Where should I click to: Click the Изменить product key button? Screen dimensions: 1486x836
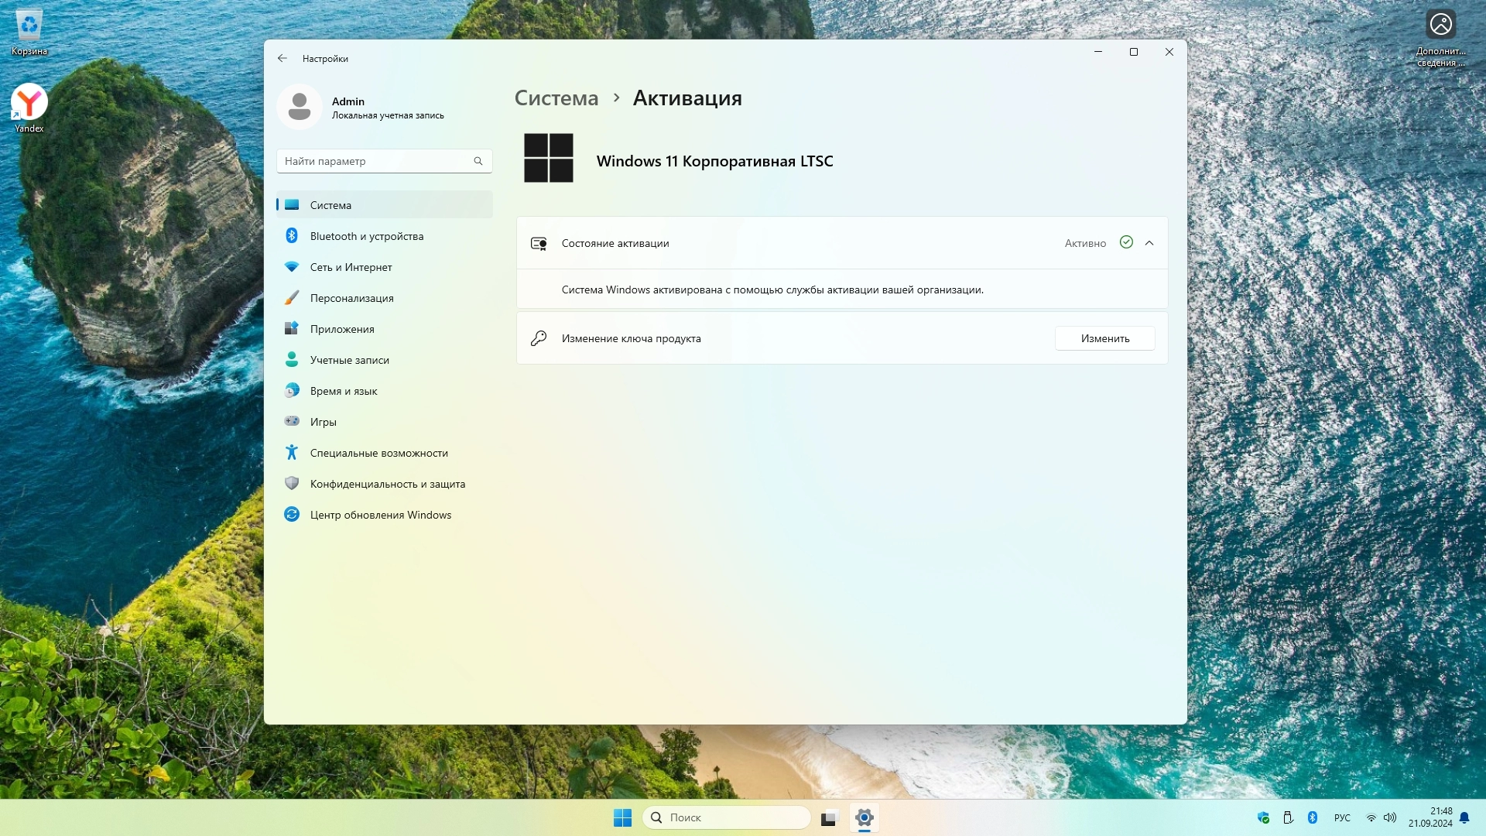coord(1104,338)
